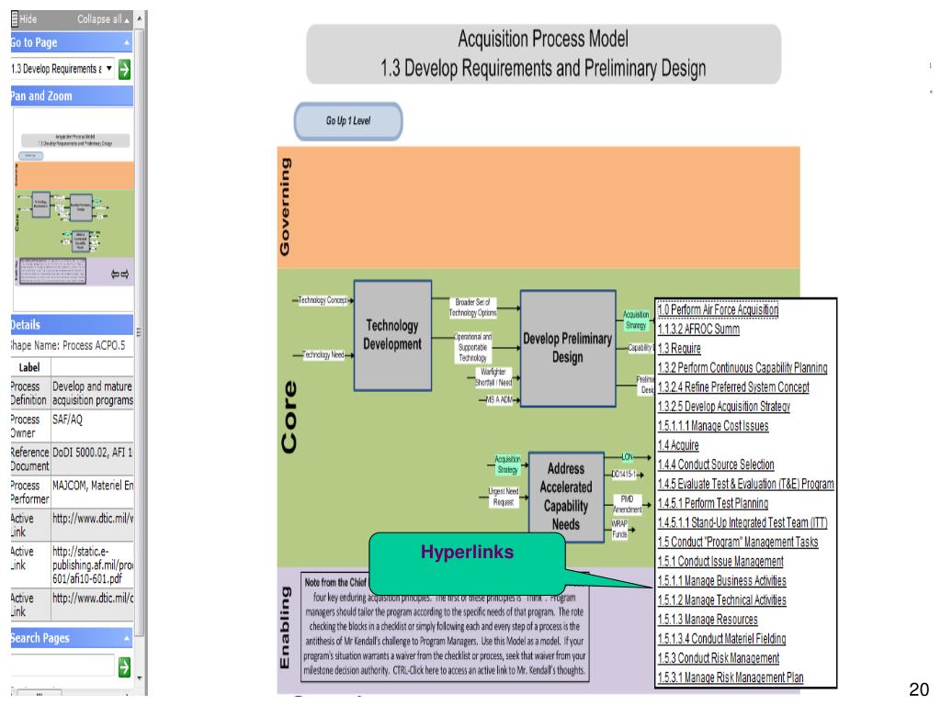Open 1.5.1.2 Manage Technical Activities link

click(x=722, y=600)
